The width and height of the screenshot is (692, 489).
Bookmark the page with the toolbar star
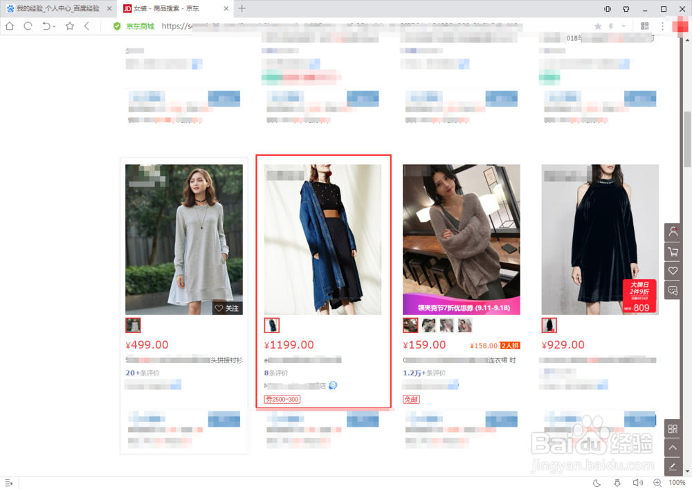click(x=70, y=26)
